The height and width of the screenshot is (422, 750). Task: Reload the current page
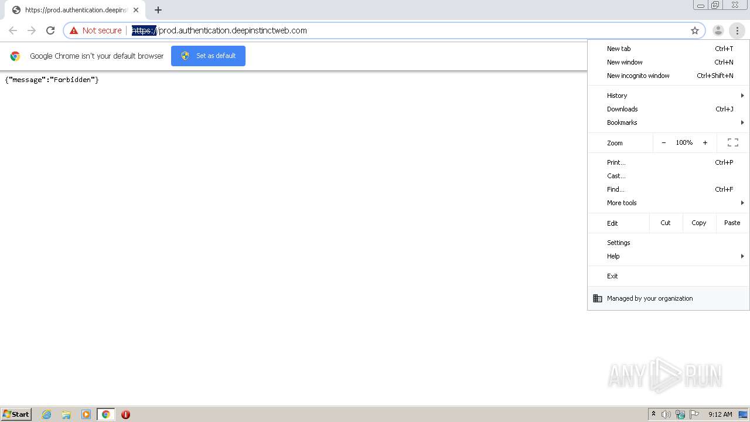click(50, 30)
